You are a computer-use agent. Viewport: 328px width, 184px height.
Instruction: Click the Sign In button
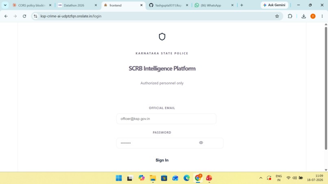pyautogui.click(x=162, y=160)
